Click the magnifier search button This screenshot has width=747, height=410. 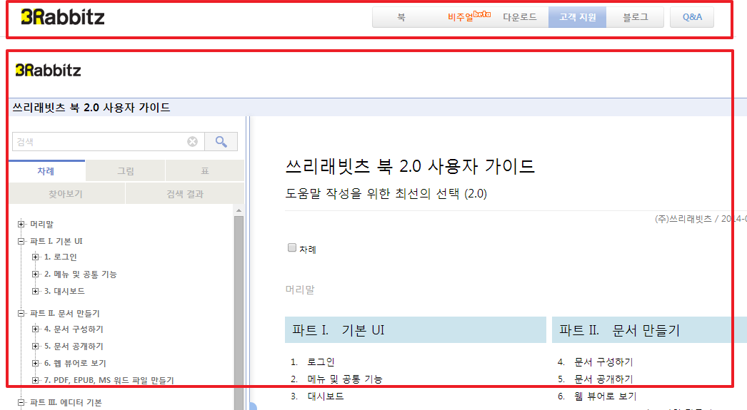221,141
